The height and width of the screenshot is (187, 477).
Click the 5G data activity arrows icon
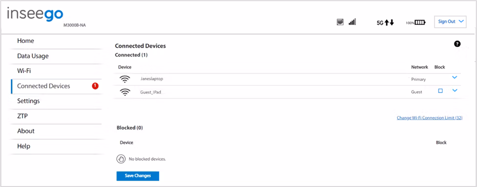pos(385,22)
